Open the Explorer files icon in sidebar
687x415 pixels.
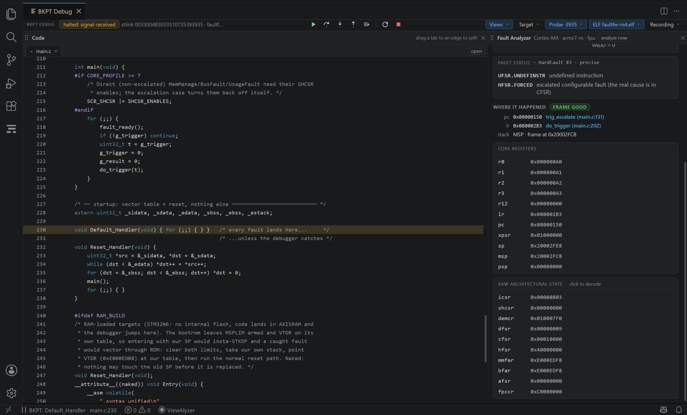click(x=11, y=14)
